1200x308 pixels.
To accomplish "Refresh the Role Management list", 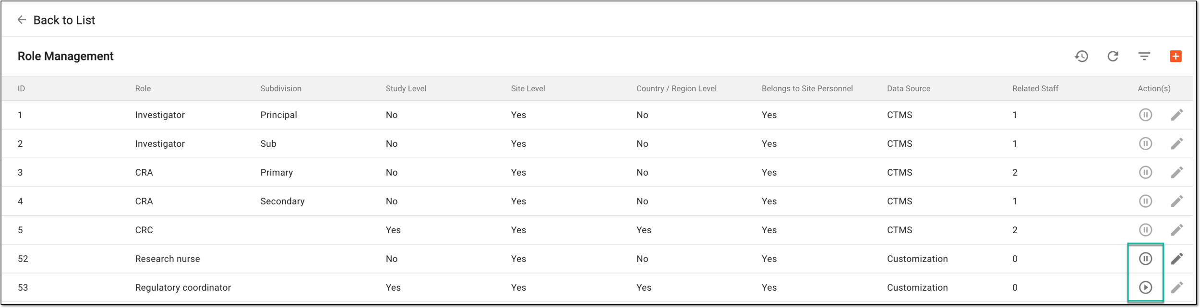I will click(1113, 57).
